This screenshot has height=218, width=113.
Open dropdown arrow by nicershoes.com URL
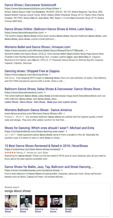(62, 149)
